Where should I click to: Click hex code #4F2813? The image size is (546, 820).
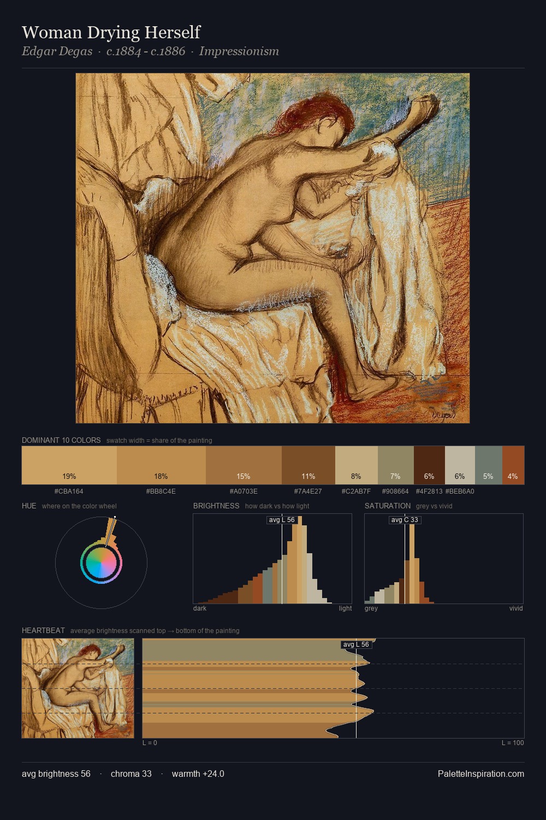(429, 491)
